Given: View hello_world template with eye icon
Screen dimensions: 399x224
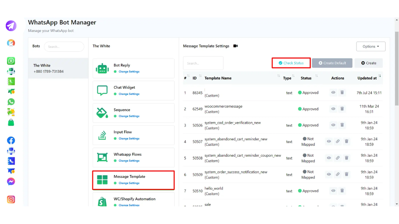Looking at the screenshot, I should 333,191.
